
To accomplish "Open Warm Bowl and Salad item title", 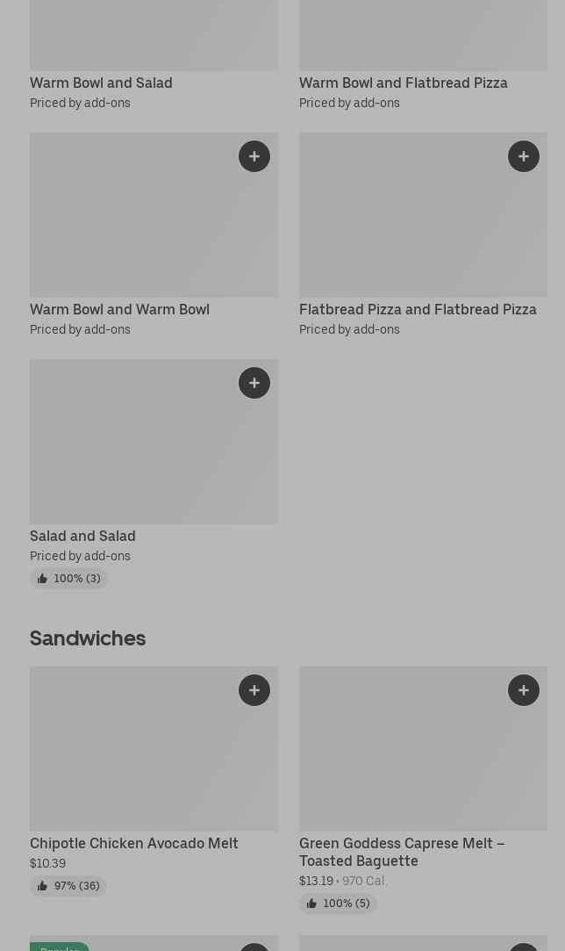I will [101, 83].
